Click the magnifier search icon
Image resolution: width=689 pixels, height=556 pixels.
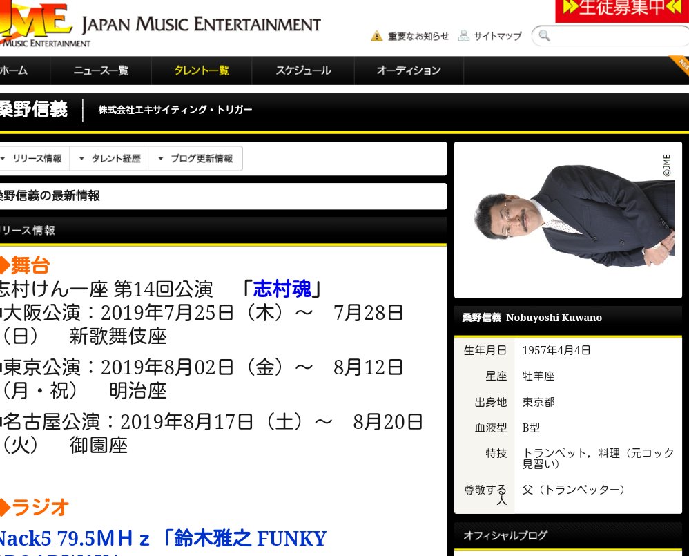544,36
